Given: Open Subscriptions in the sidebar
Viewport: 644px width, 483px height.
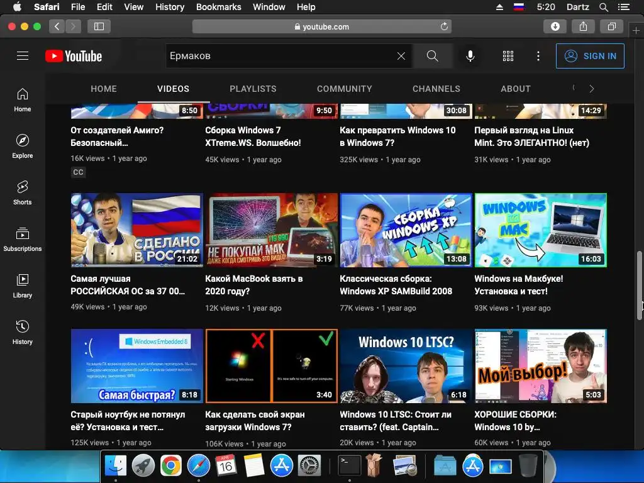Looking at the screenshot, I should 23,239.
